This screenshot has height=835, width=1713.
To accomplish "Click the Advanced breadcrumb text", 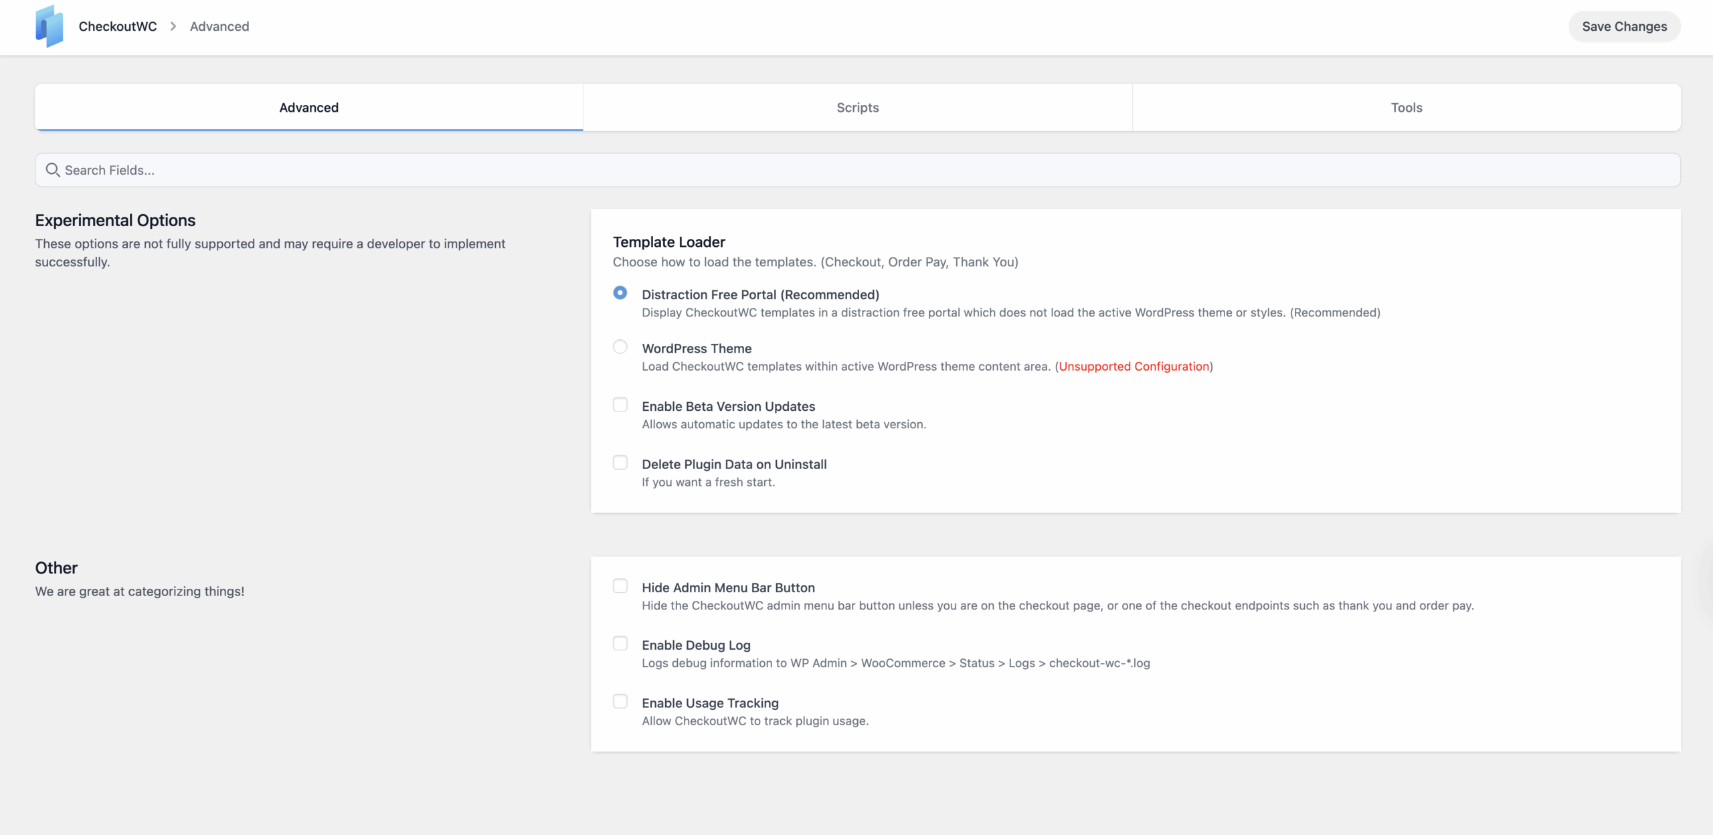I will (219, 26).
